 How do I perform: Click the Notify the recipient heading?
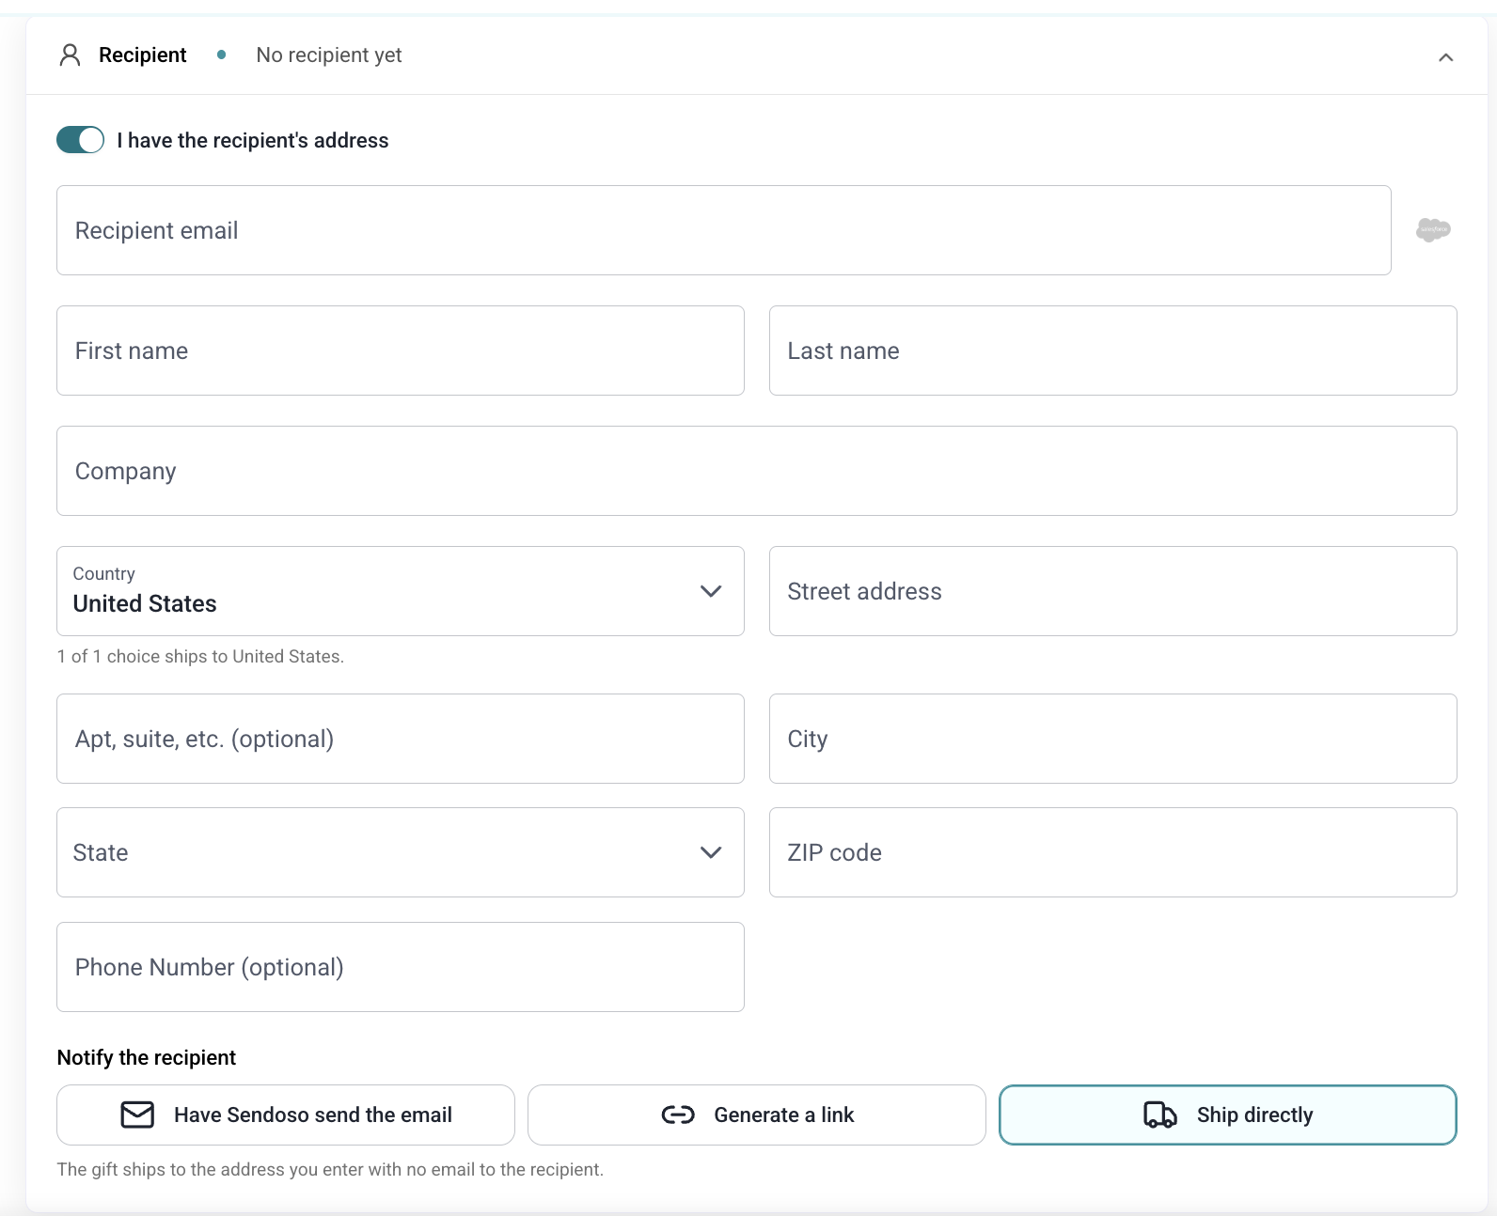(147, 1057)
